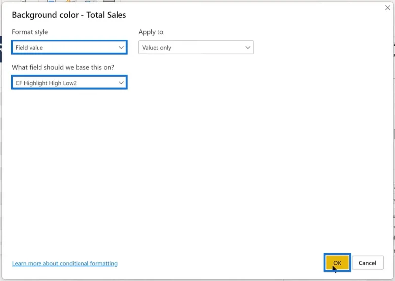The image size is (395, 281).
Task: Open Learn more about conditional formatting link
Action: pyautogui.click(x=65, y=263)
